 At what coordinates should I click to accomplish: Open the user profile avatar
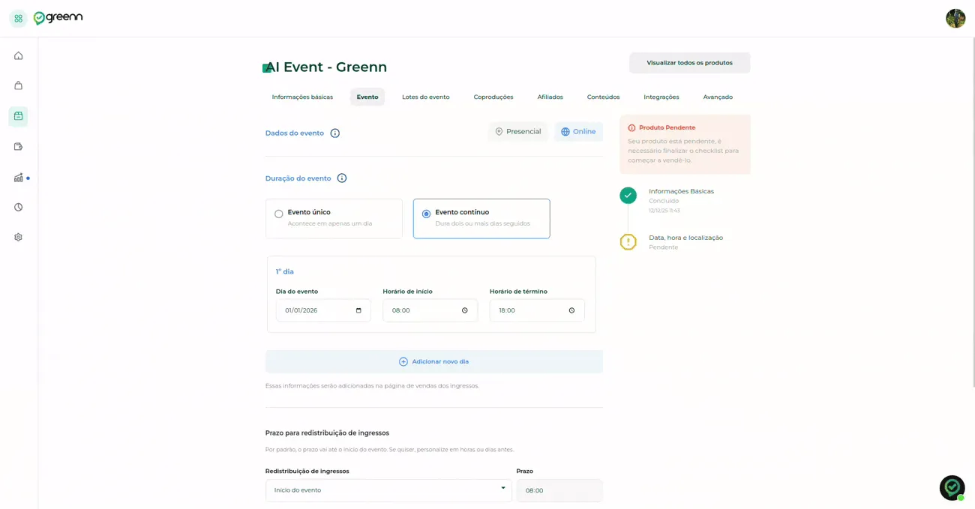[955, 18]
